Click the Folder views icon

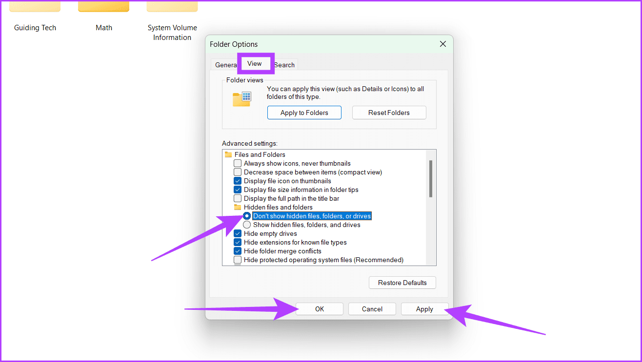pos(241,98)
